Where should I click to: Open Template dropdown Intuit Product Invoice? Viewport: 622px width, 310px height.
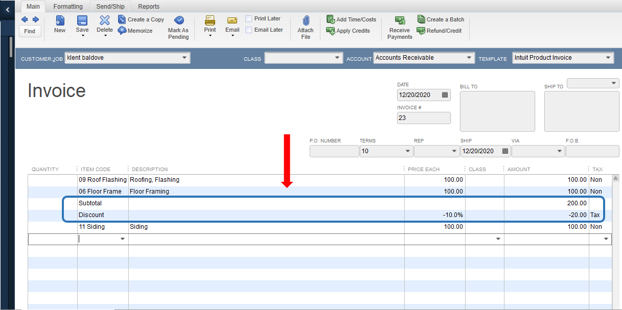tap(608, 58)
